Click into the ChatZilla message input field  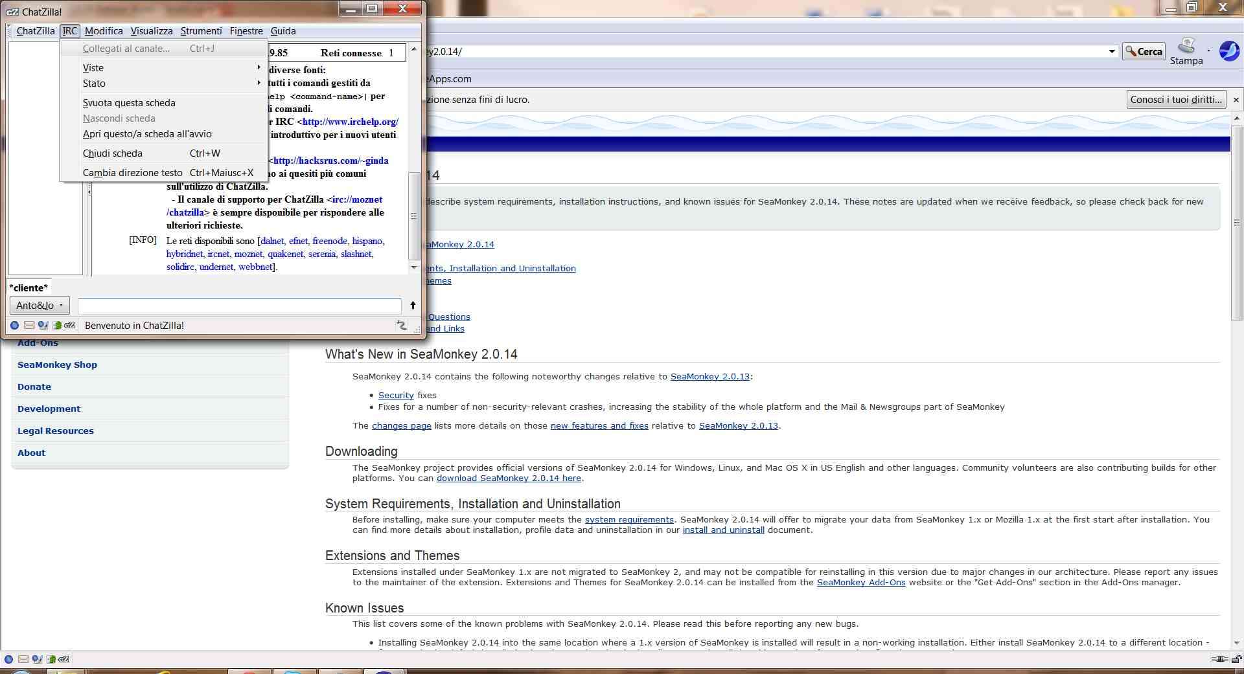(x=239, y=306)
